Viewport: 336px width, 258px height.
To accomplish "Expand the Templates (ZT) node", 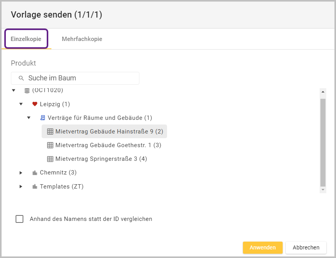I will [21, 187].
